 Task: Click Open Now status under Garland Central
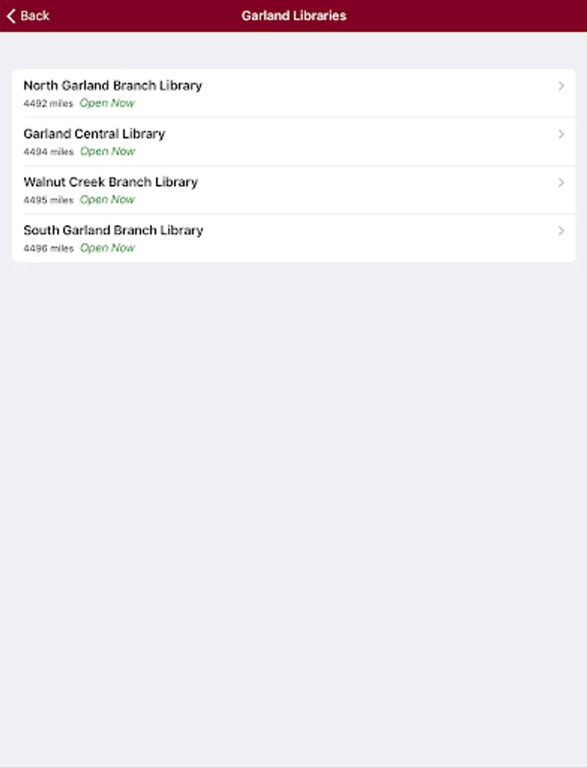(x=107, y=151)
